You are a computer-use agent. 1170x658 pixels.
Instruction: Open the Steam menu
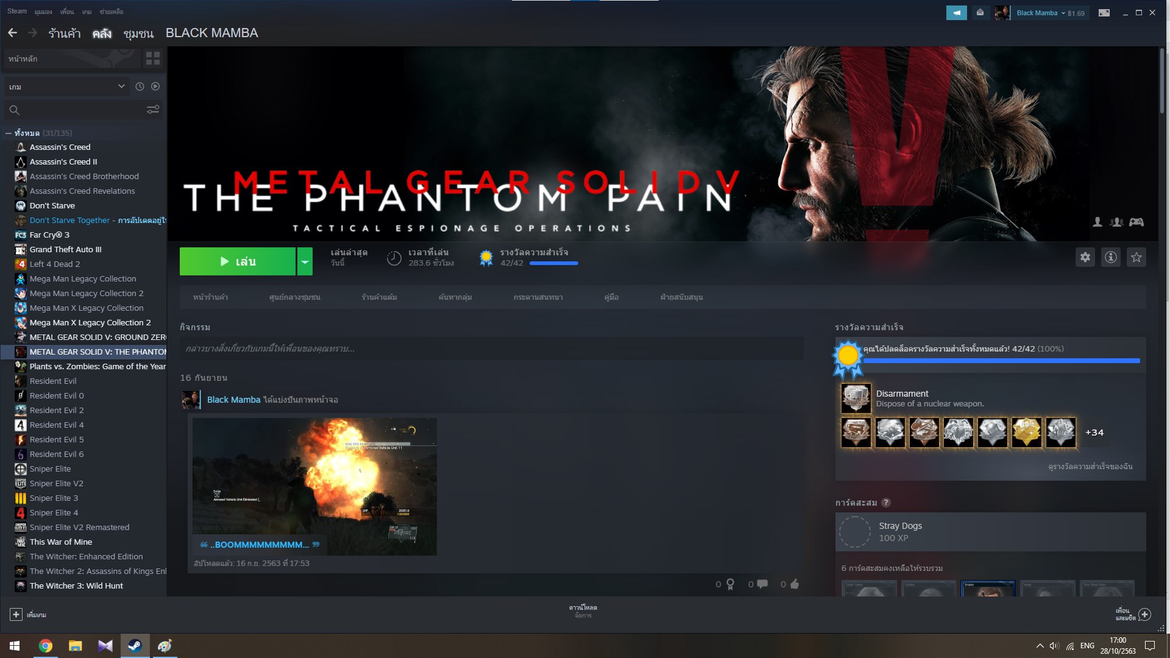[17, 12]
